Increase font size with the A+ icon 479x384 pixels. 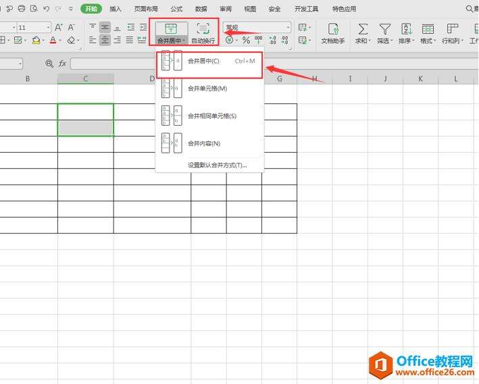59,28
